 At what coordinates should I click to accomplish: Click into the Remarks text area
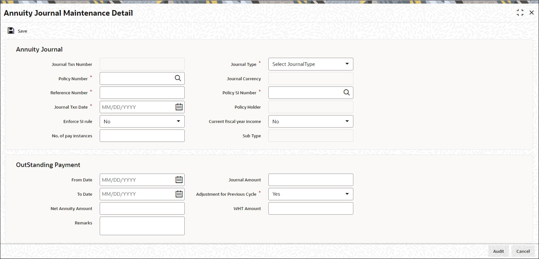pos(142,226)
